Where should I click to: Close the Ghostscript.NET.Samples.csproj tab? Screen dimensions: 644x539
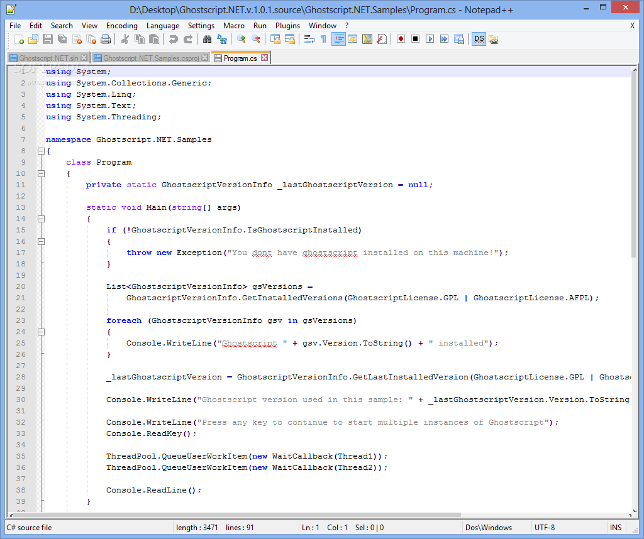(204, 57)
